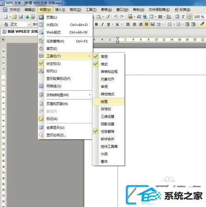The height and width of the screenshot is (207, 206).
Task: Click the Save icon in the toolbar
Action: click(x=21, y=17)
